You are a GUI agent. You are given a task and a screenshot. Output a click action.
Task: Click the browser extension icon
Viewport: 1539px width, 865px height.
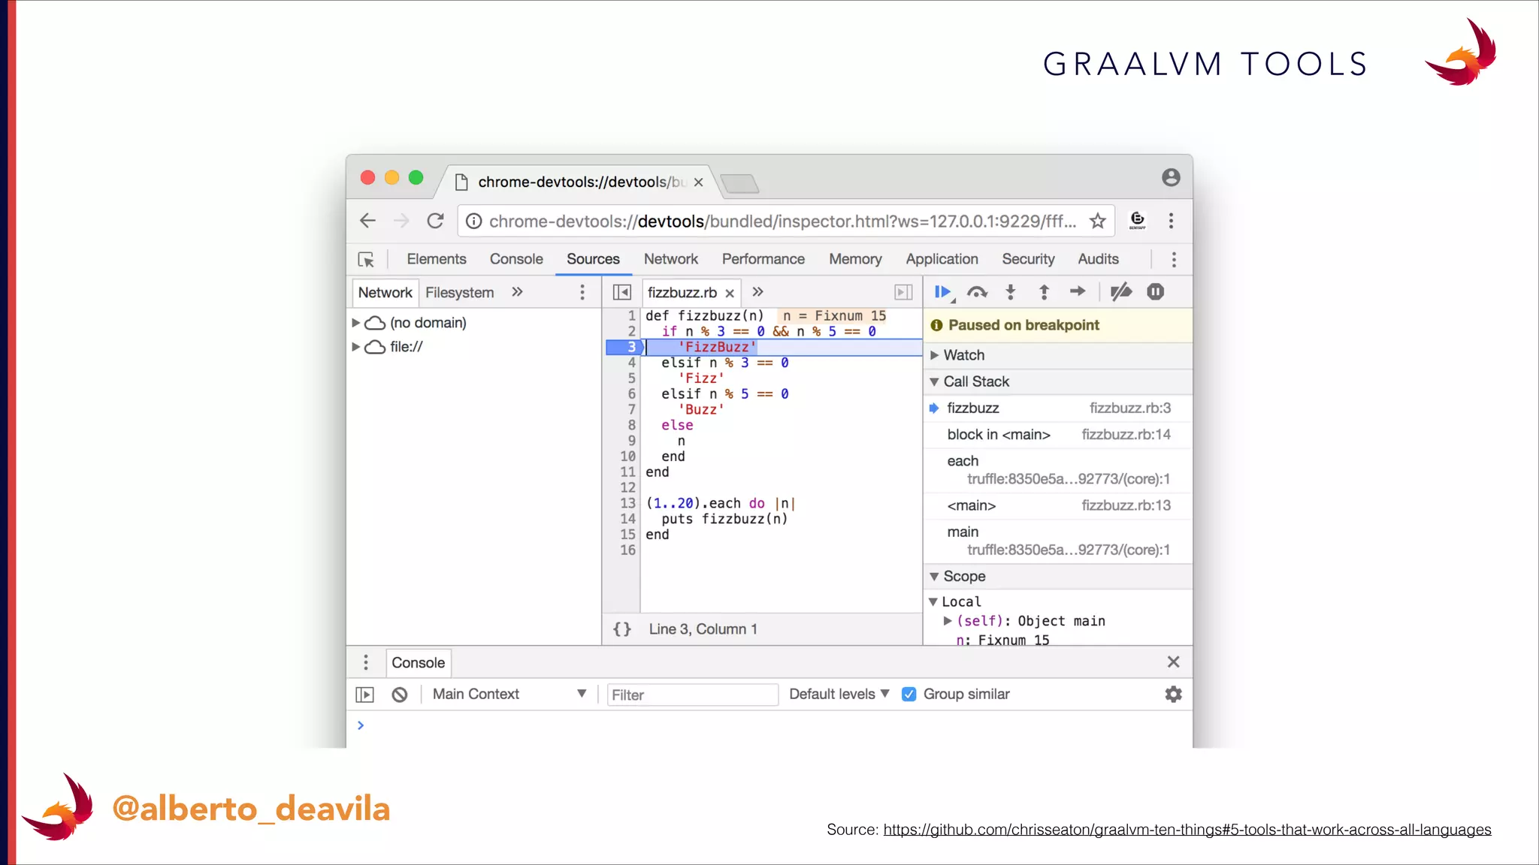click(x=1138, y=221)
